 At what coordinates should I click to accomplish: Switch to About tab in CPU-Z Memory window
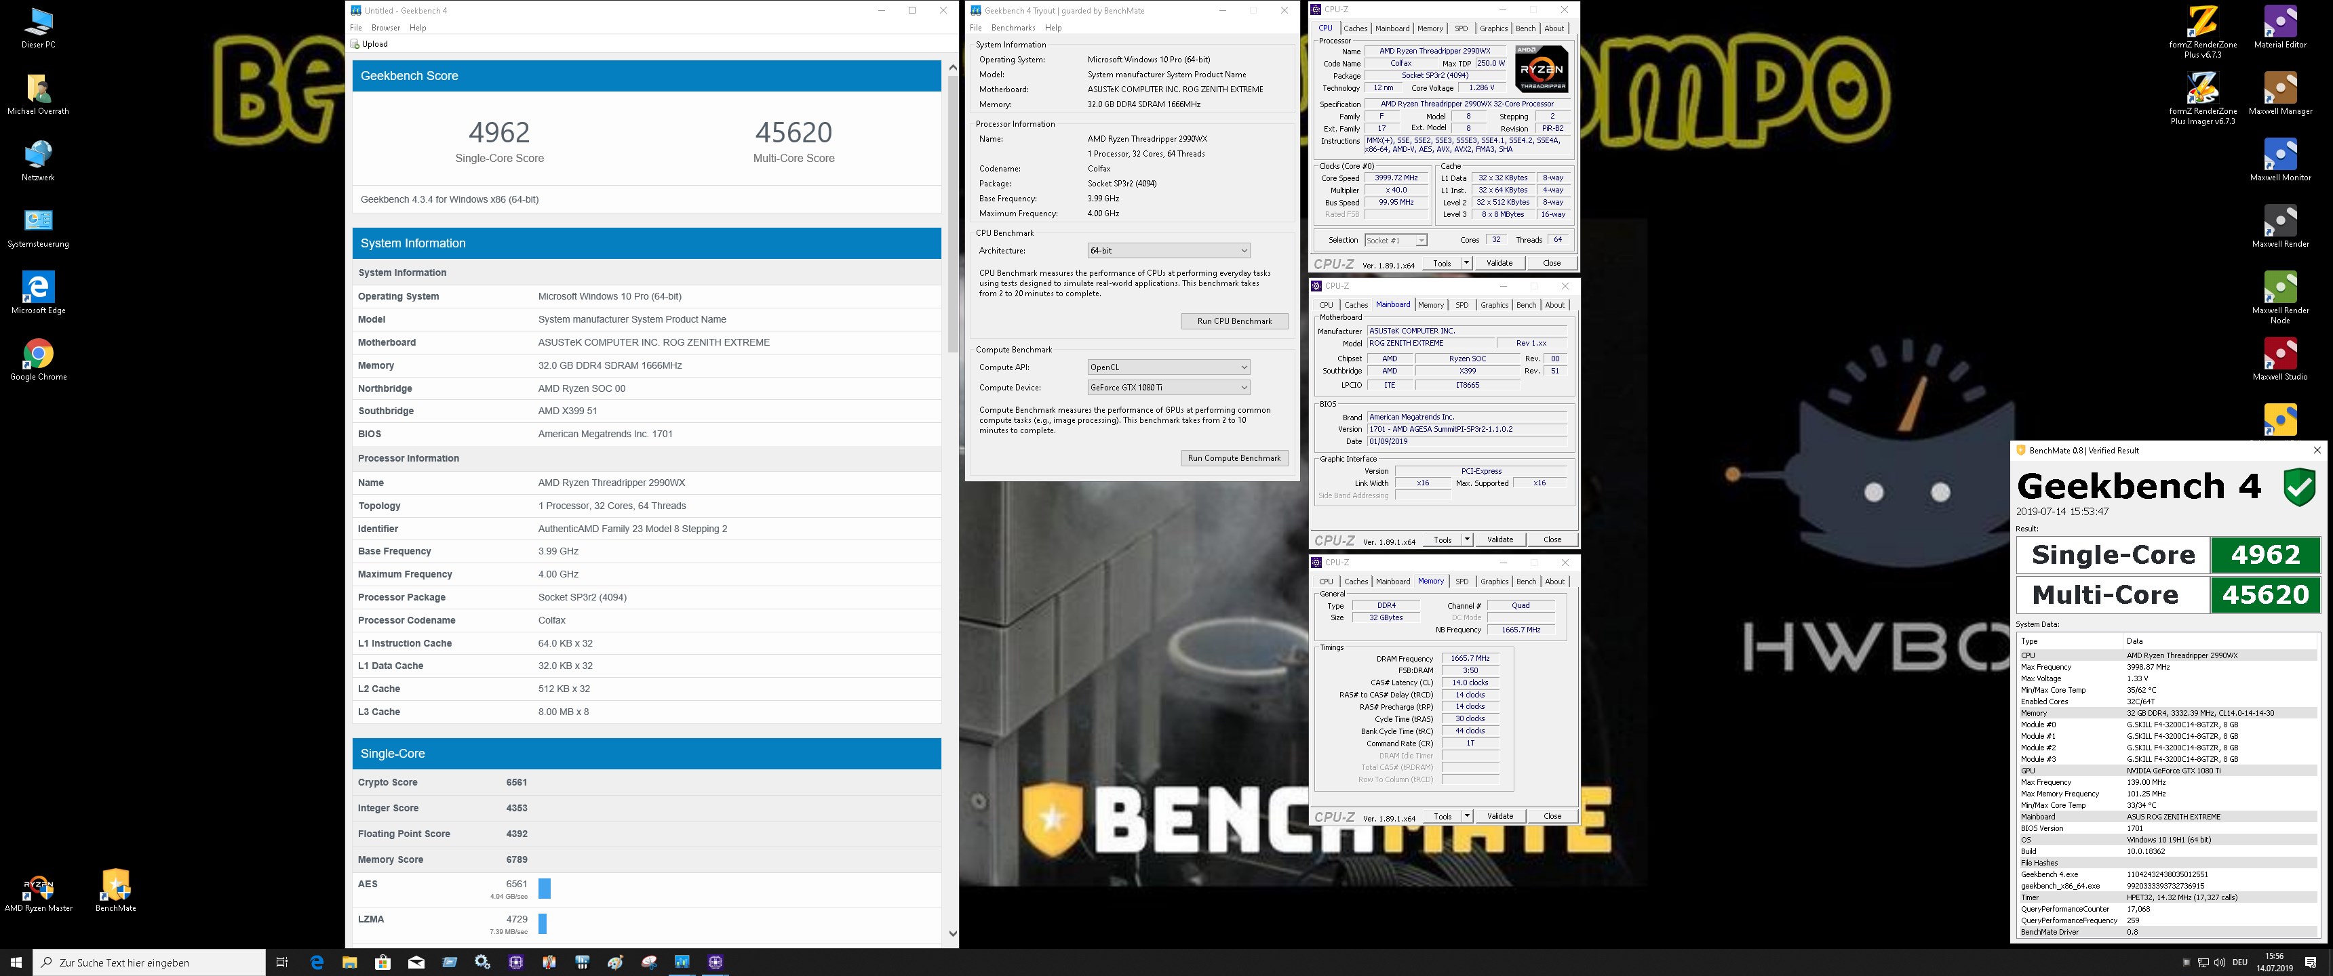coord(1555,582)
